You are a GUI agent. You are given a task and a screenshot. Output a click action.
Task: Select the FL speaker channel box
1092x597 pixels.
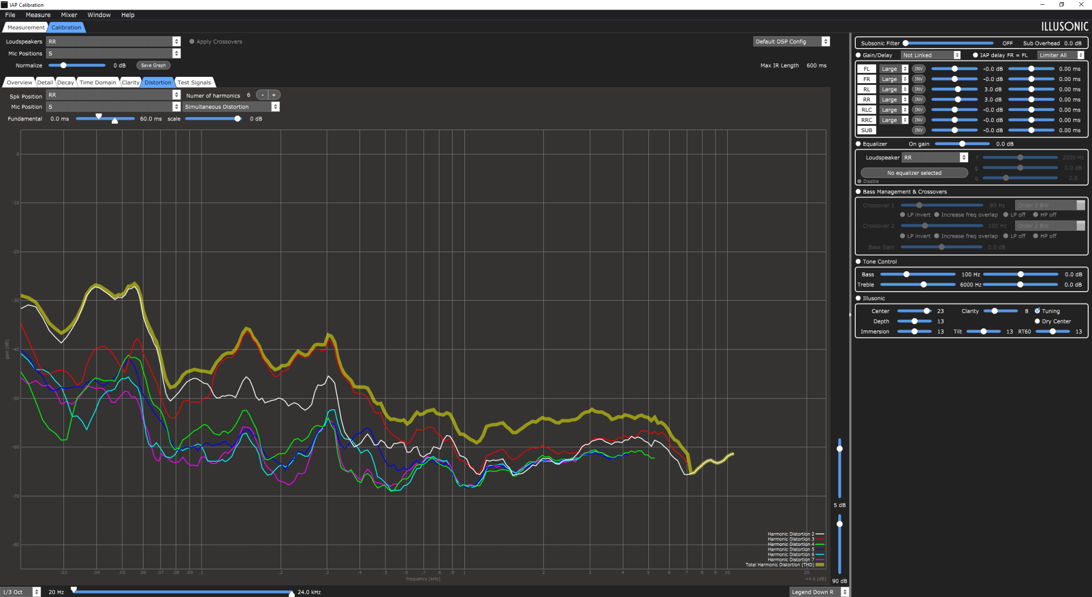tap(866, 69)
